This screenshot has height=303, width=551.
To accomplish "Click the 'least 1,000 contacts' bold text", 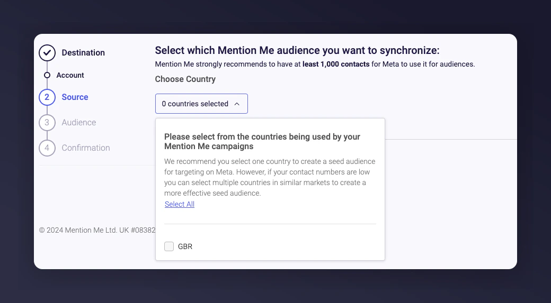I will pyautogui.click(x=336, y=64).
